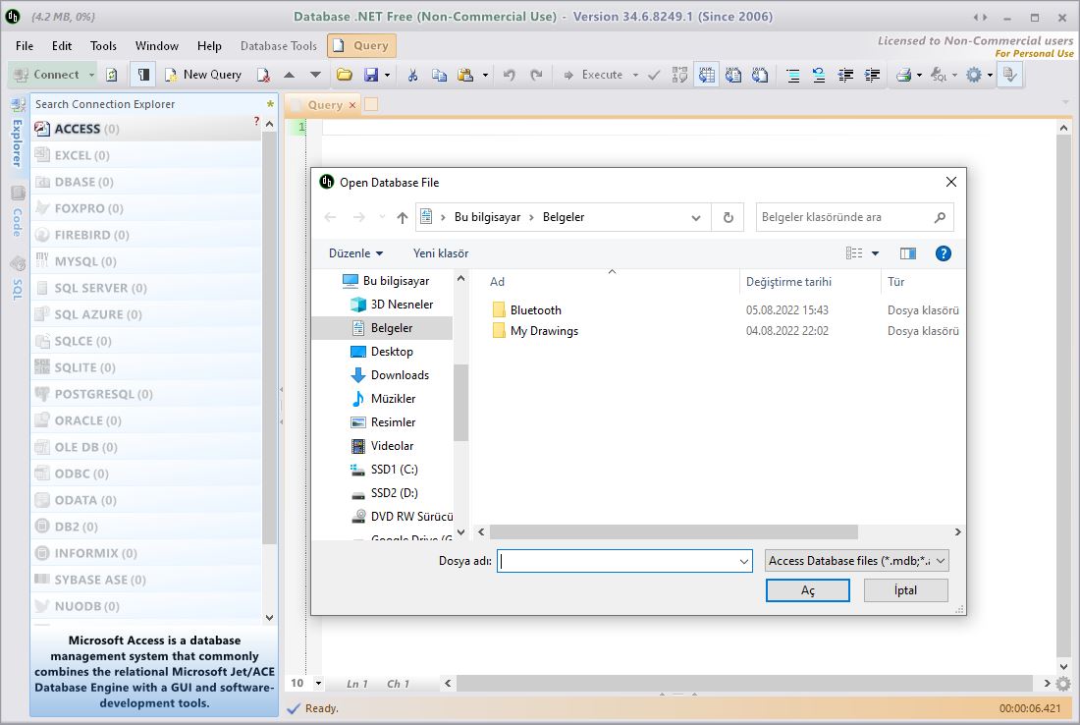Click the paste clipboard icon
This screenshot has height=725, width=1080.
[x=465, y=75]
